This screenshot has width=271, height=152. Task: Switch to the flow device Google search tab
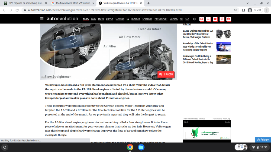73,3
